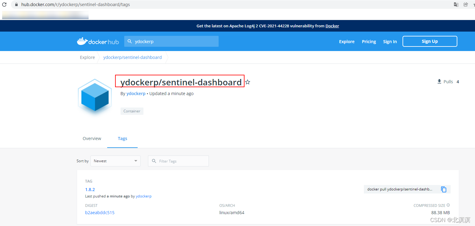Screen dimensions: 475x226
Task: Click the blue cube repository image
Action: 95,97
